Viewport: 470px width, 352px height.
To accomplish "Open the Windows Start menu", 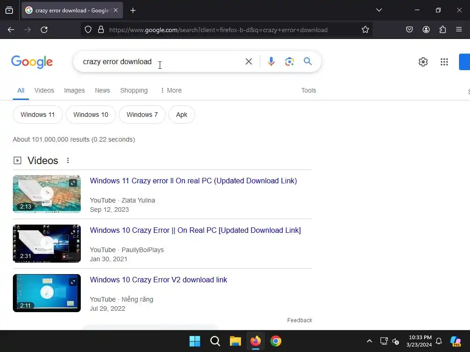I will 195,341.
